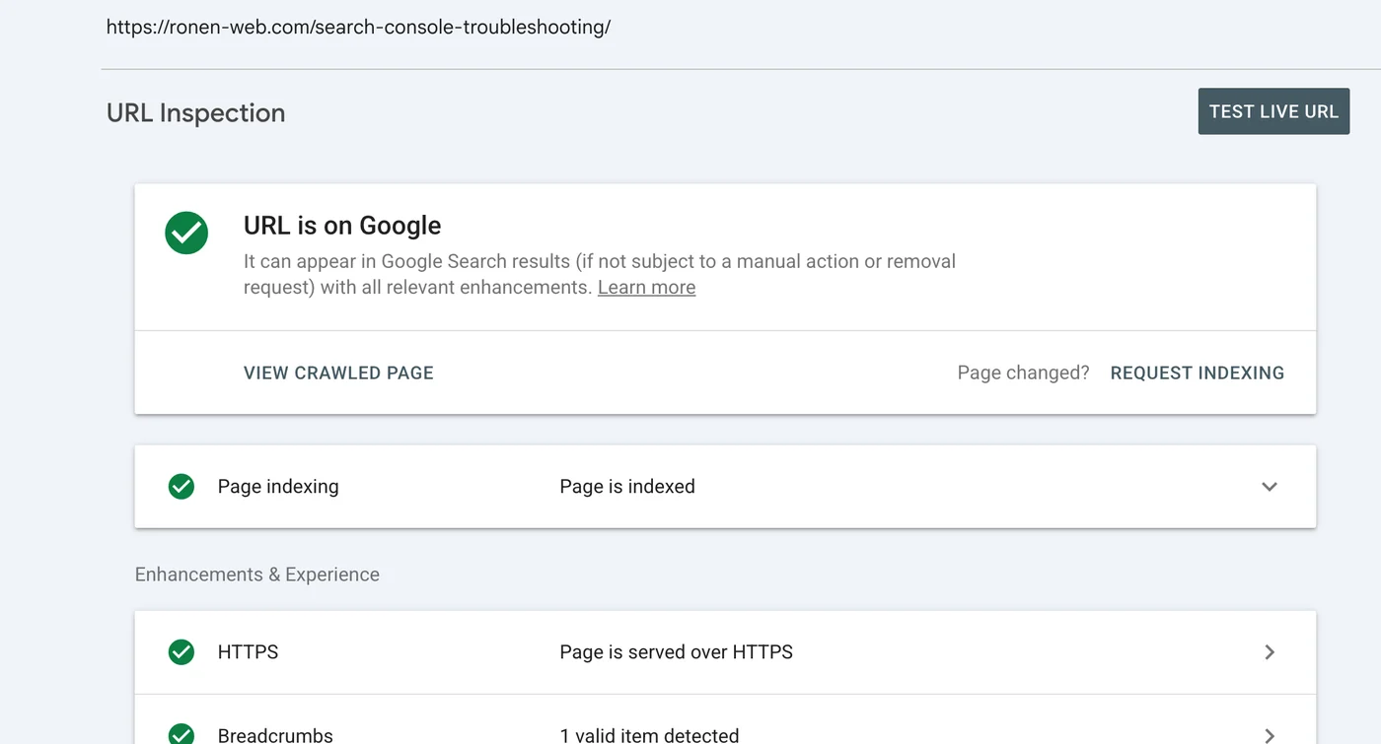
Task: Click the green check icon next to Page indexing
Action: pyautogui.click(x=182, y=487)
